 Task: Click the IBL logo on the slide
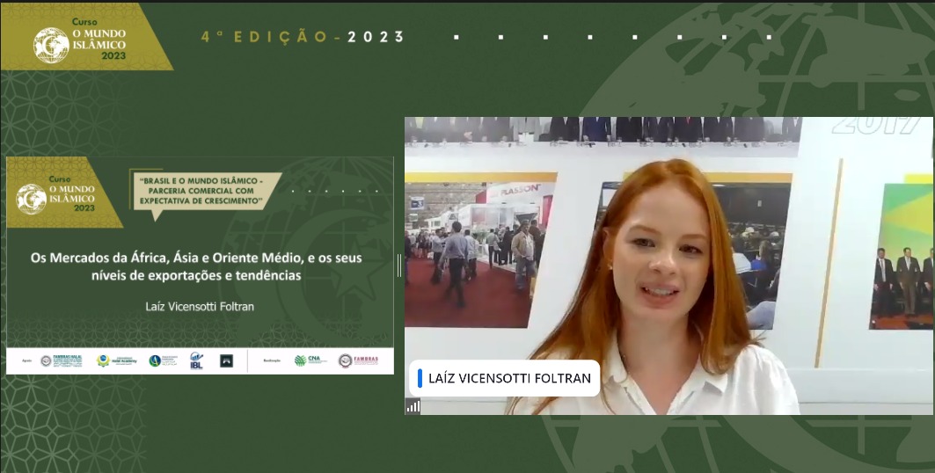[197, 360]
